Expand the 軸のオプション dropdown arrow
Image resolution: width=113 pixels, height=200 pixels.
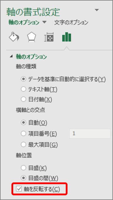(x=44, y=22)
